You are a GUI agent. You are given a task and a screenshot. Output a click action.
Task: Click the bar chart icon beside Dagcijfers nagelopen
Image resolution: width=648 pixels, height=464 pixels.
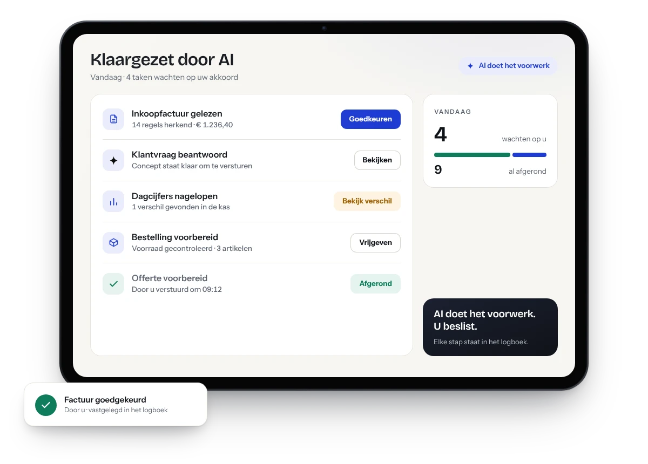pos(113,201)
